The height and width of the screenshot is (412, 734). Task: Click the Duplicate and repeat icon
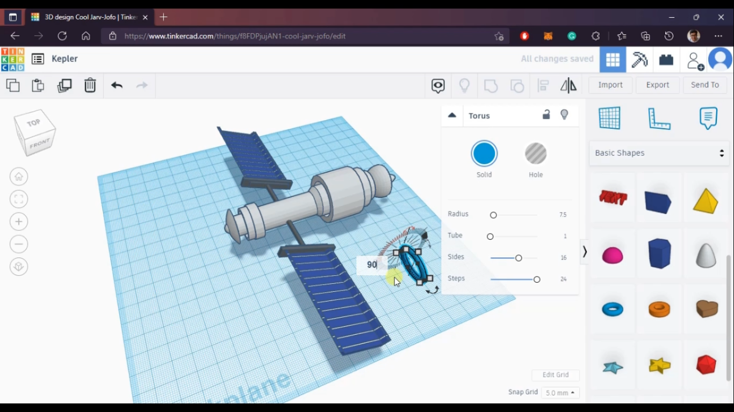[64, 85]
